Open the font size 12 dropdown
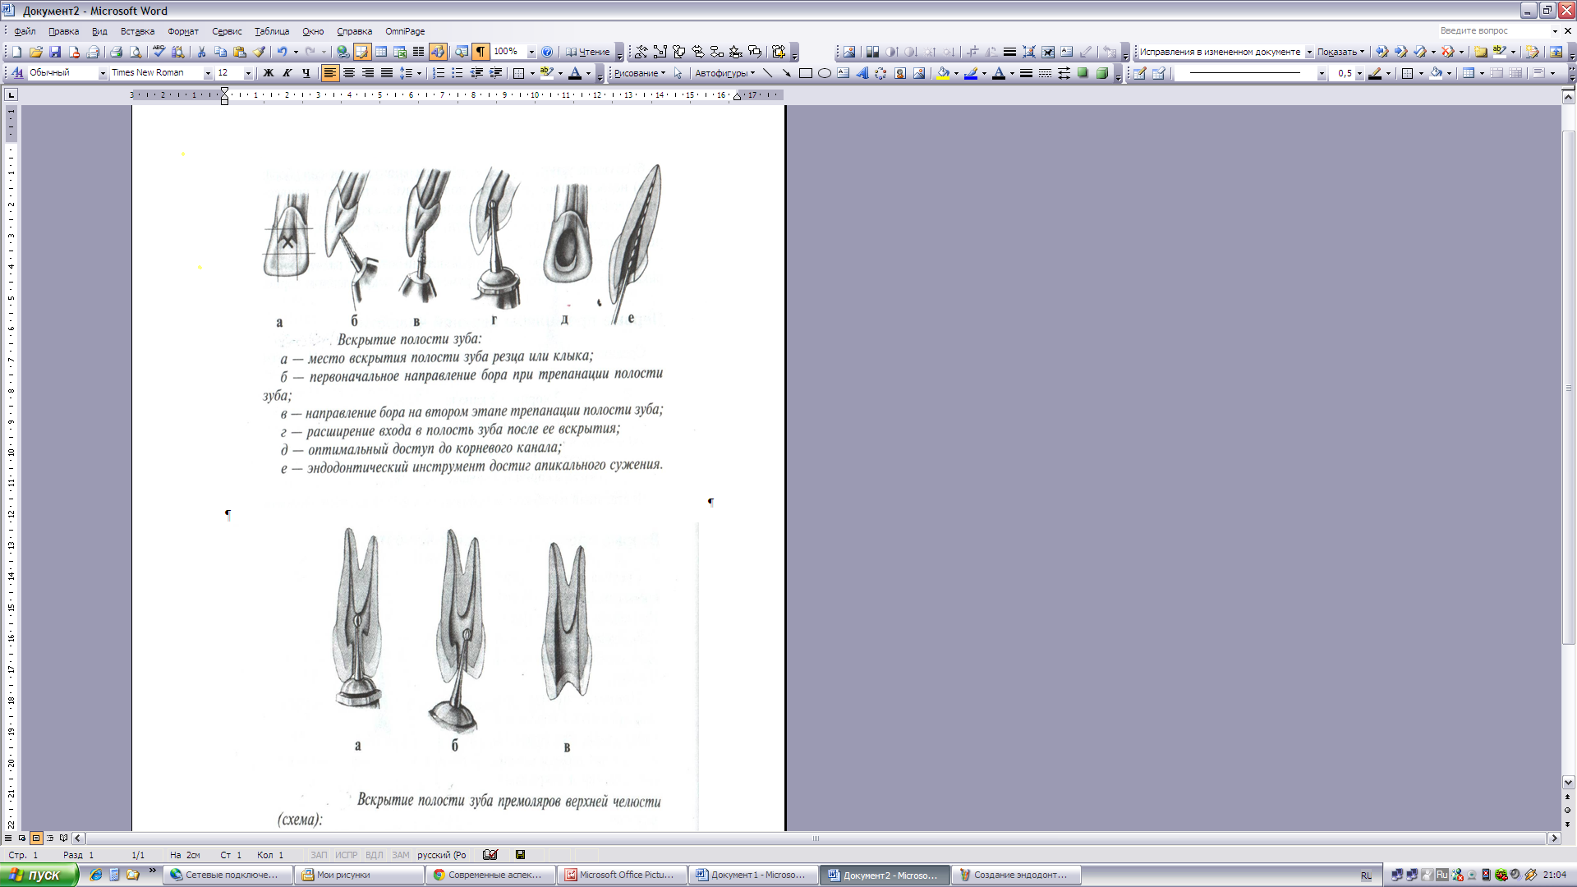 pos(248,73)
